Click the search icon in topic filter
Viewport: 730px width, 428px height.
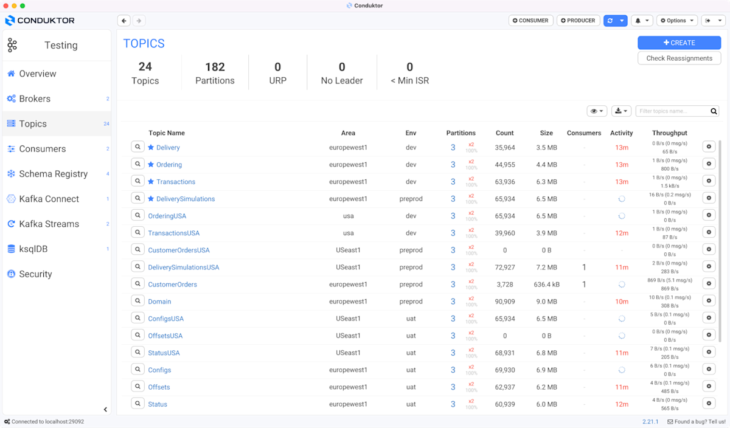(x=714, y=111)
